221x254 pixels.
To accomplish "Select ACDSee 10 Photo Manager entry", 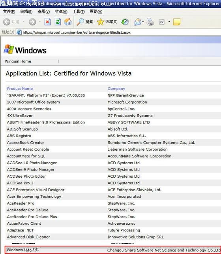I will click(x=32, y=163).
